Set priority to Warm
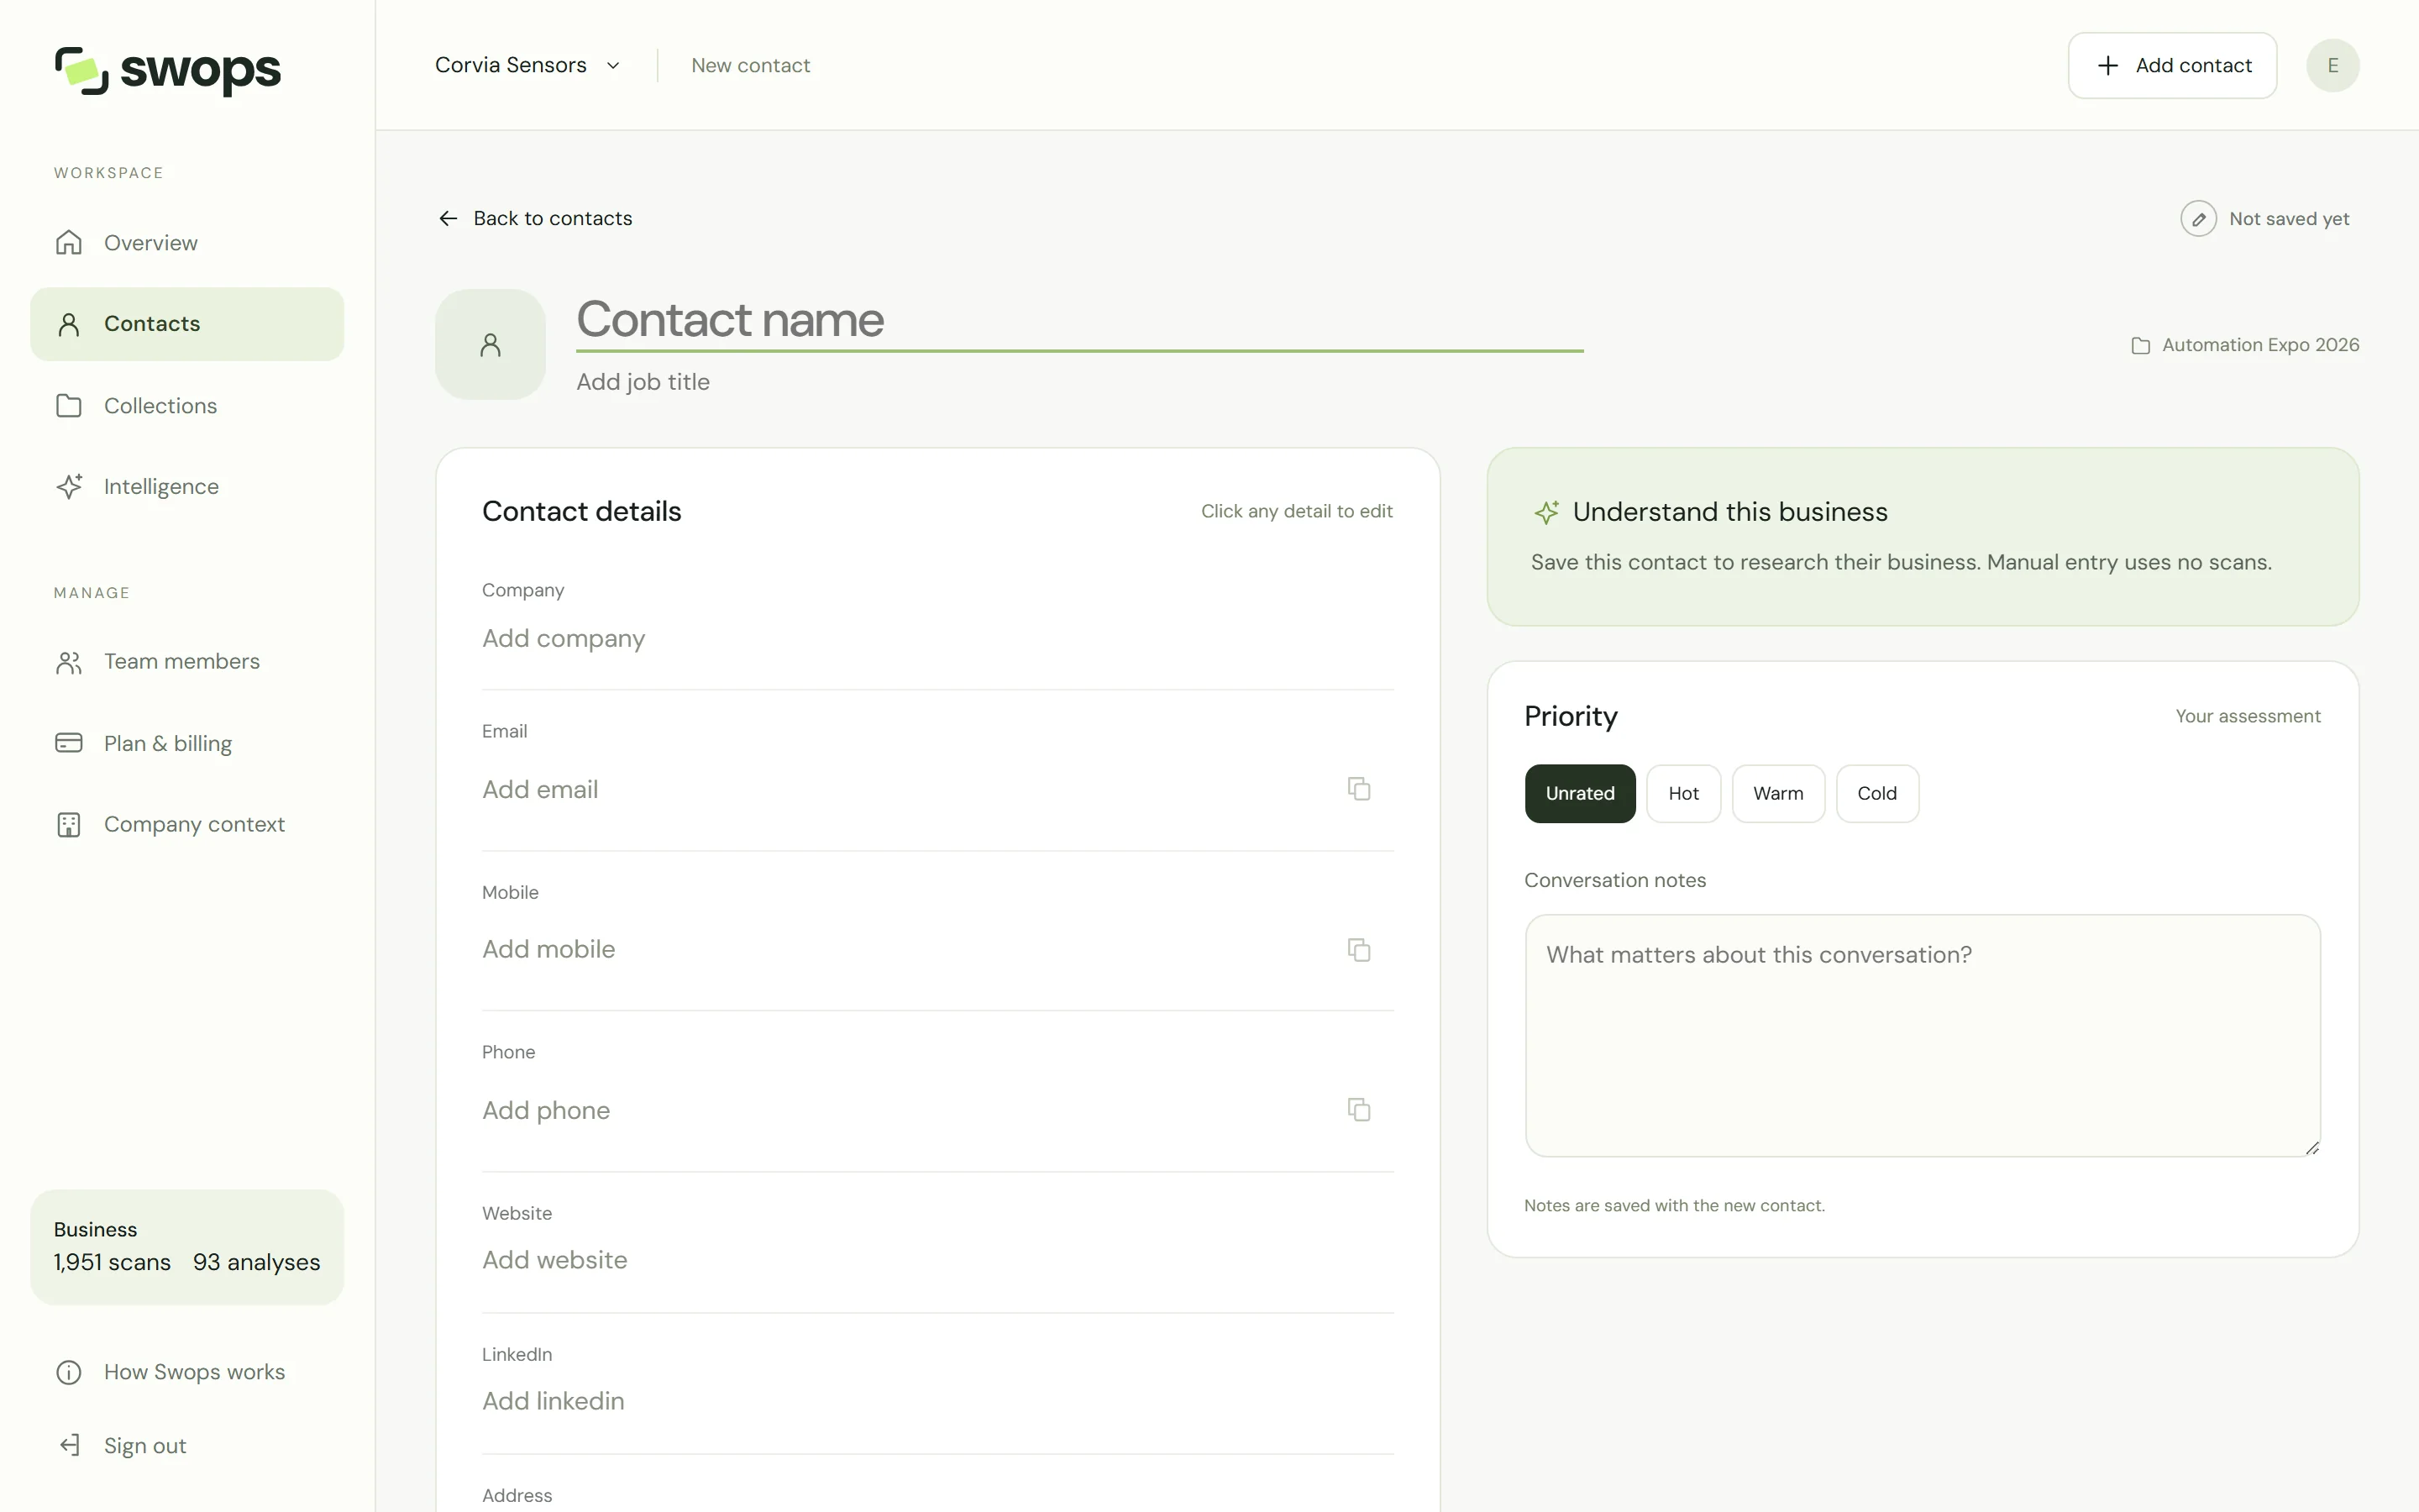 click(x=1777, y=794)
